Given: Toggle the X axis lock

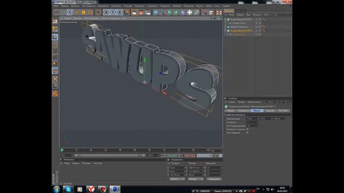Looking at the screenshot, I should [106, 12].
